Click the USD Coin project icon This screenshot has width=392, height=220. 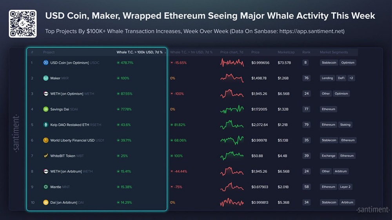click(46, 62)
